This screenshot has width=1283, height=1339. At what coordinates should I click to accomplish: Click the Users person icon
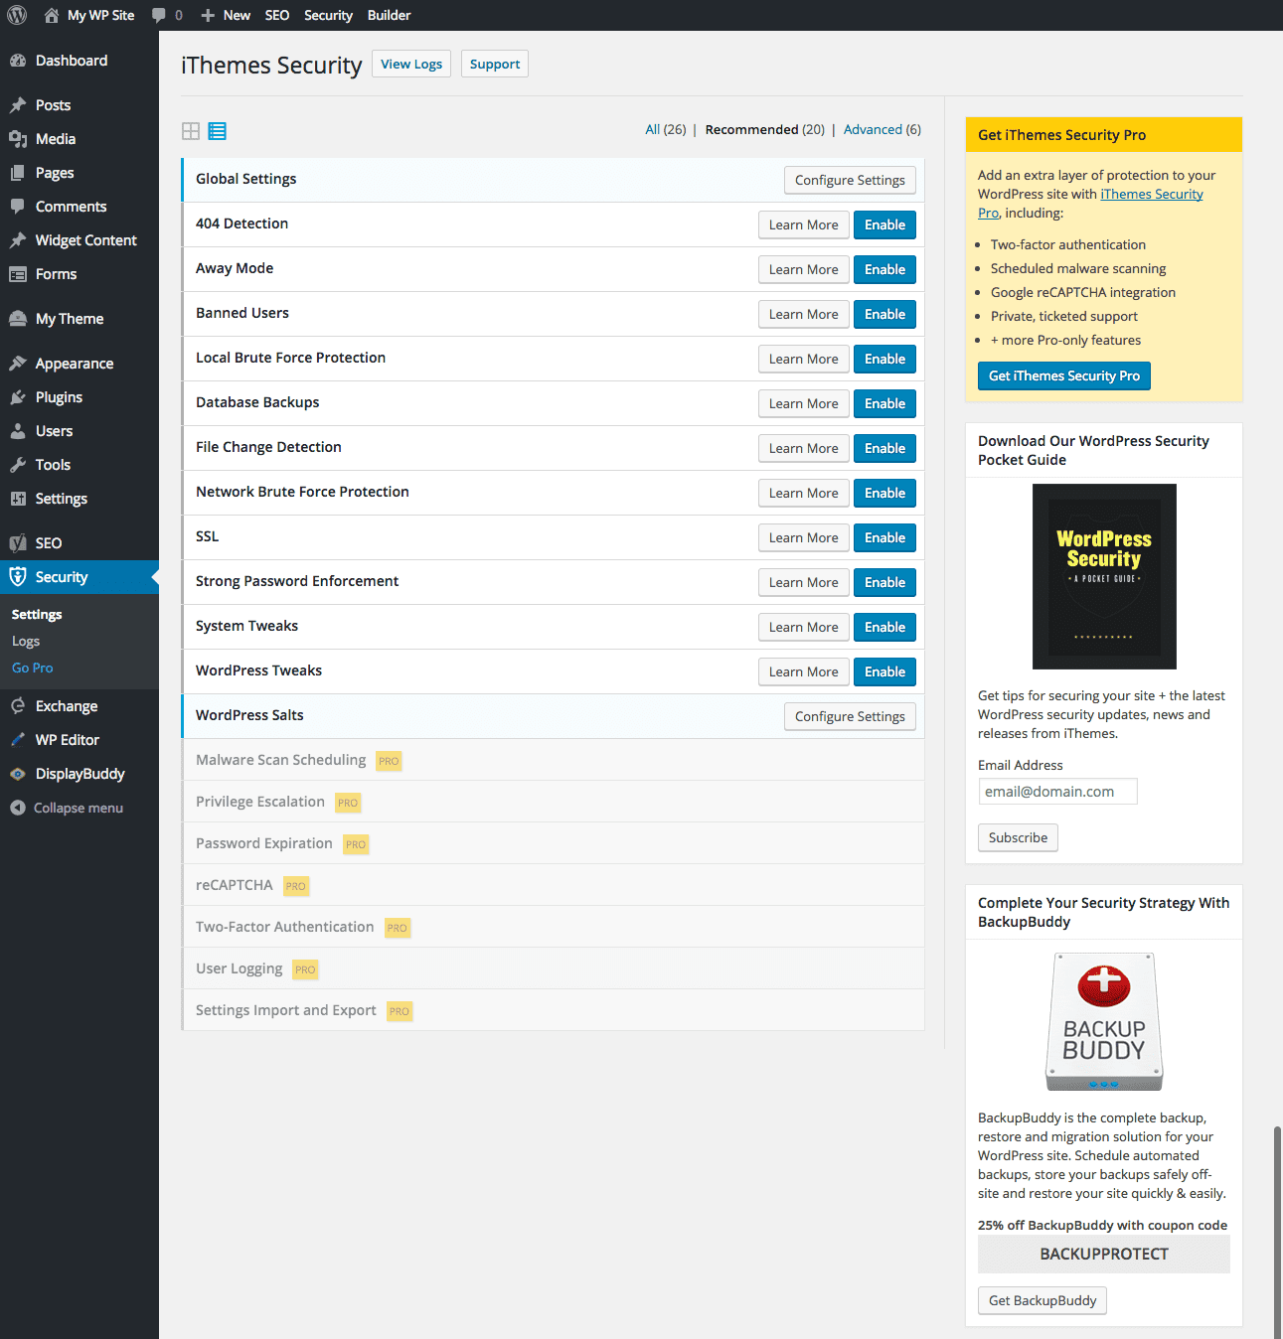[x=18, y=431]
